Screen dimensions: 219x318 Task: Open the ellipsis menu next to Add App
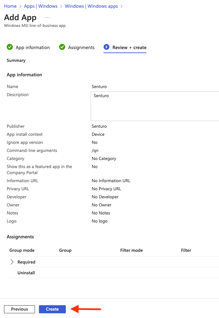[47, 17]
